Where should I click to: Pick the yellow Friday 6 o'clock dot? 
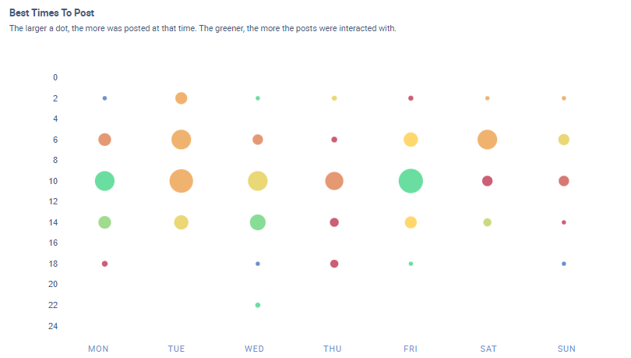click(x=411, y=140)
